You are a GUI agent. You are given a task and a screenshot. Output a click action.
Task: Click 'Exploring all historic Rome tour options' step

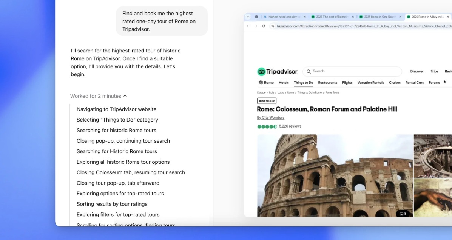[x=123, y=162]
